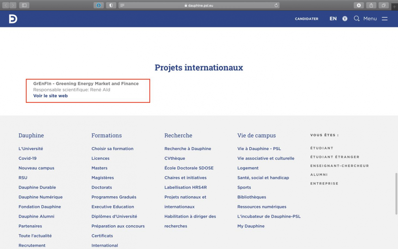
Task: Open Chaires et initiatives link
Action: [185, 177]
